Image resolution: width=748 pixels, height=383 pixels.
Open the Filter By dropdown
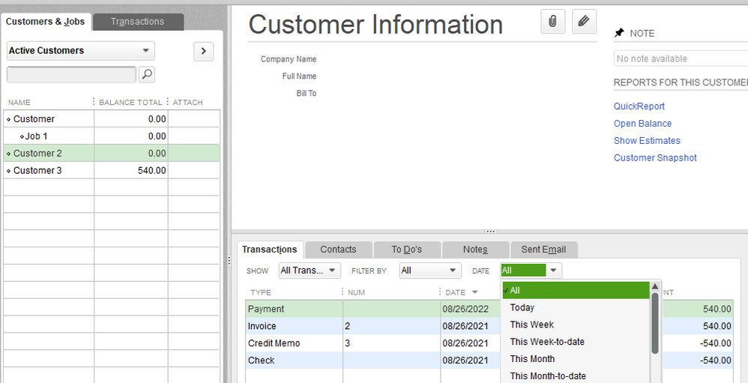[x=430, y=271]
